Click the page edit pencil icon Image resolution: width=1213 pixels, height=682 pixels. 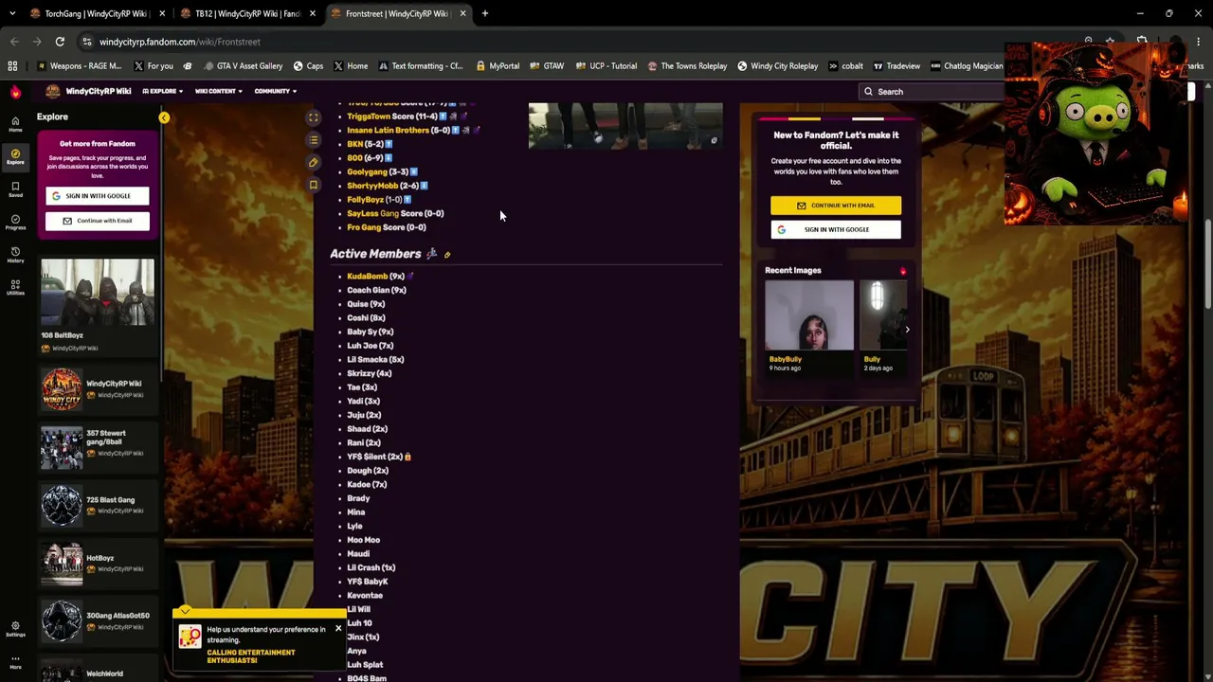point(314,163)
